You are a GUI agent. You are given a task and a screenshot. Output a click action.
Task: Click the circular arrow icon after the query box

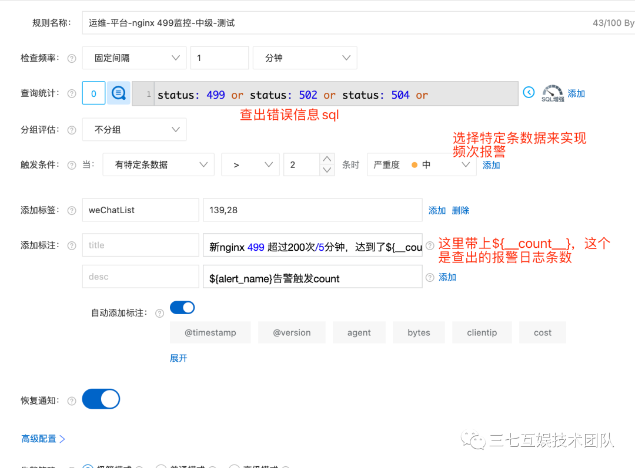tap(529, 92)
